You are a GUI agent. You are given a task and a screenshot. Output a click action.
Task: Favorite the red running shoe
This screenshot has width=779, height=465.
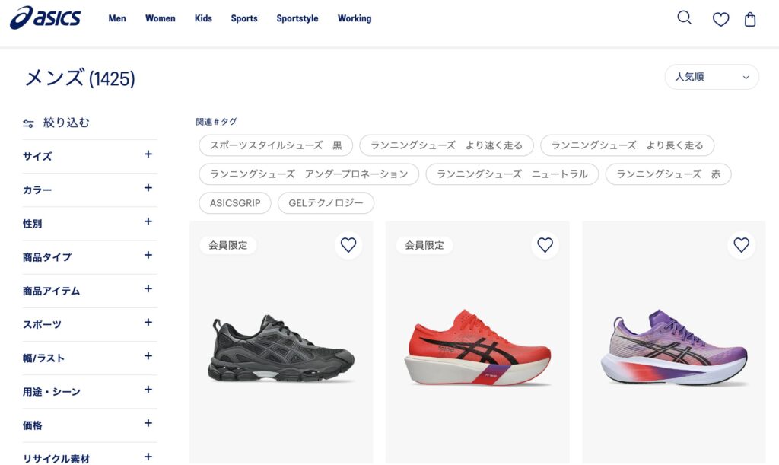(545, 245)
